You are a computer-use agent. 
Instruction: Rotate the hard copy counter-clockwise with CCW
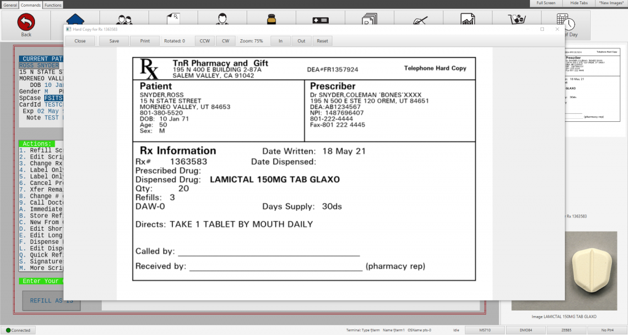pyautogui.click(x=204, y=41)
